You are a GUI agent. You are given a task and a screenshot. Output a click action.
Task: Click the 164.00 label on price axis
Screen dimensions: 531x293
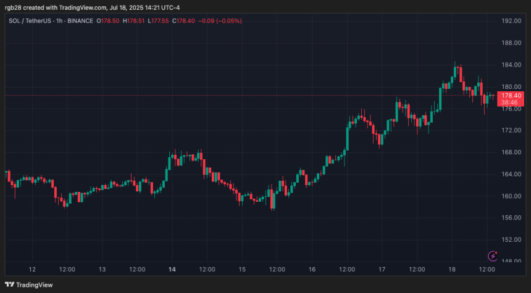pyautogui.click(x=512, y=174)
